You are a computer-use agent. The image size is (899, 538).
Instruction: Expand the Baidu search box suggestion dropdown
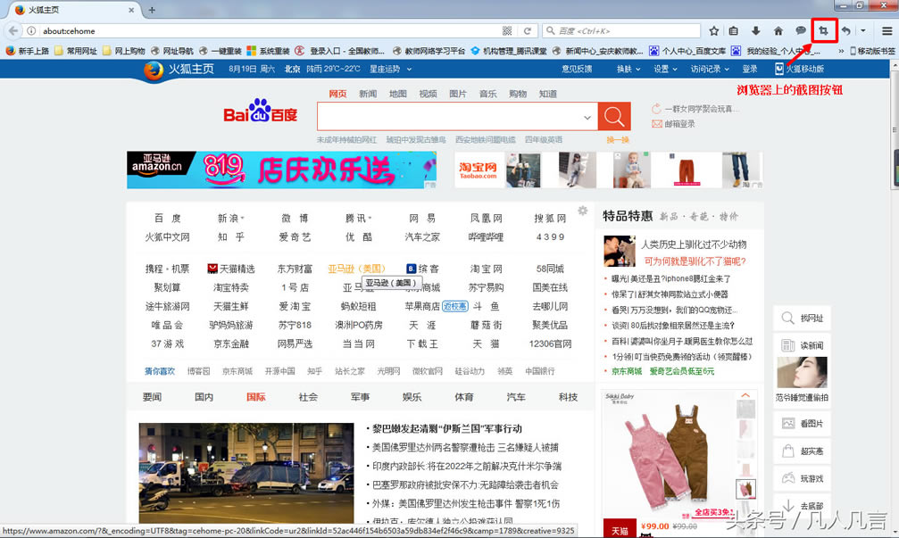(x=587, y=117)
